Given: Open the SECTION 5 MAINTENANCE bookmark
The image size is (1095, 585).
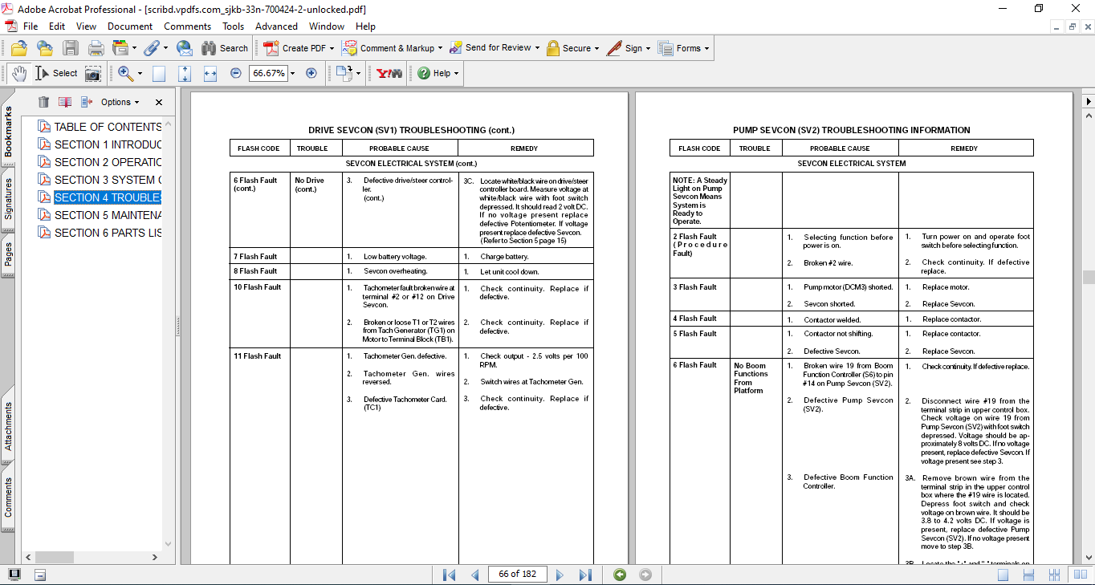Looking at the screenshot, I should [x=108, y=215].
